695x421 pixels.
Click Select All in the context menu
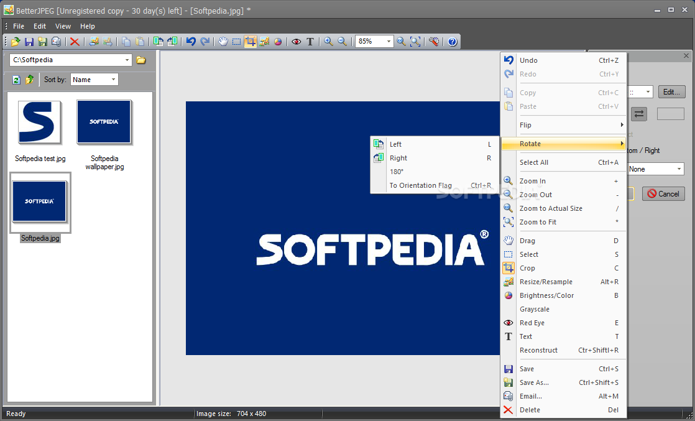click(563, 162)
